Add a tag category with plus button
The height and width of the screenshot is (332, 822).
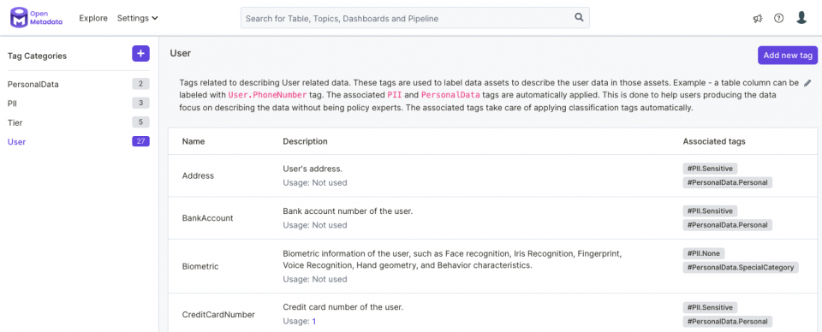tap(140, 53)
